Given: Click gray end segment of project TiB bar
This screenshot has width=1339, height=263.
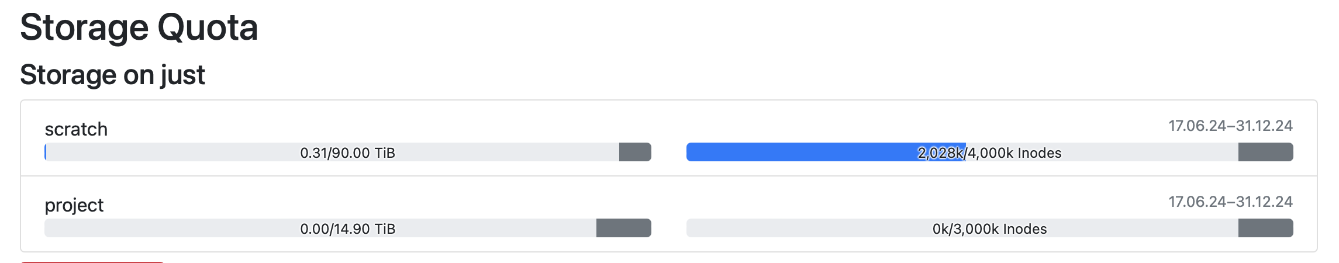Looking at the screenshot, I should tap(623, 228).
